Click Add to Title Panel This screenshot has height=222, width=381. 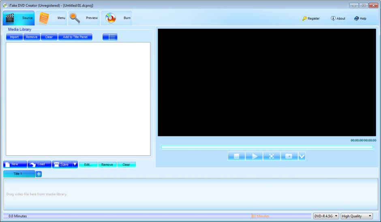[x=75, y=37]
